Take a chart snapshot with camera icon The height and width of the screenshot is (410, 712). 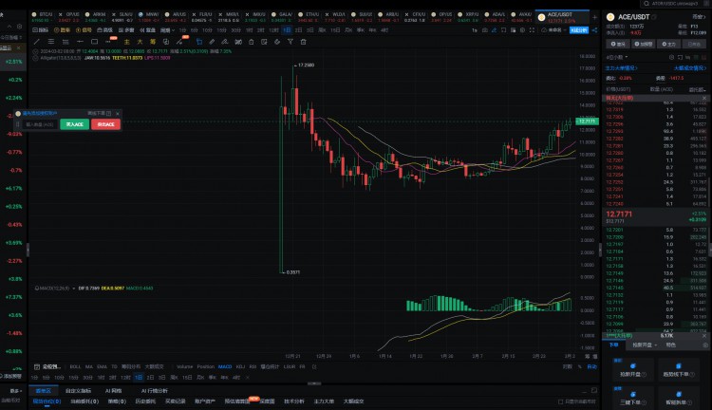(x=484, y=30)
